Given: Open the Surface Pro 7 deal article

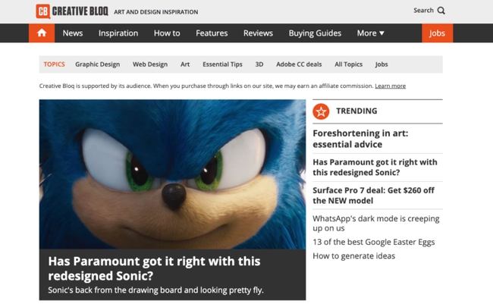Looking at the screenshot, I should pyautogui.click(x=373, y=196).
